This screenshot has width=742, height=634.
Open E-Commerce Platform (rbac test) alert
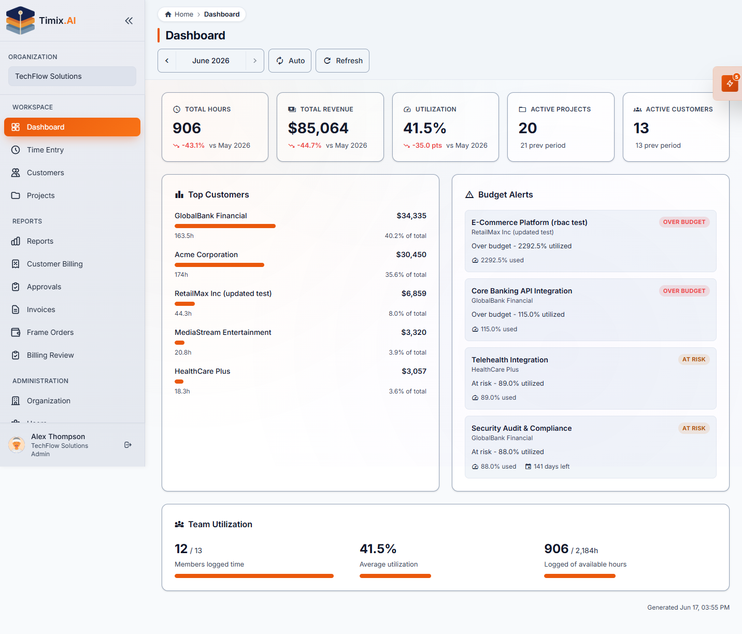pos(591,241)
